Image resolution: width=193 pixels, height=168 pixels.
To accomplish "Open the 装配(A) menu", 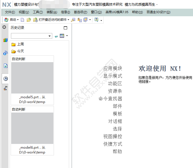I will tap(52, 12).
